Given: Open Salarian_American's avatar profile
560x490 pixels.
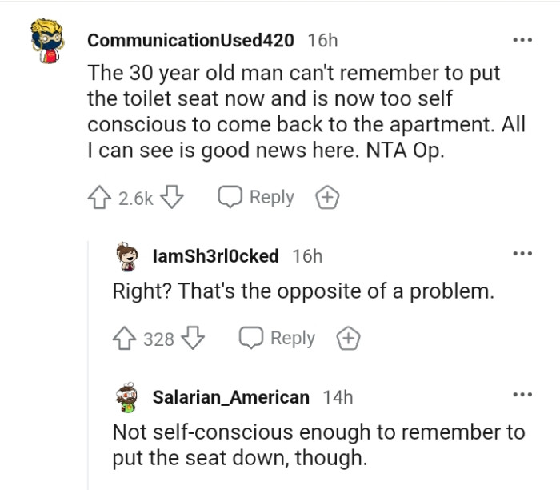Looking at the screenshot, I should pos(126,397).
